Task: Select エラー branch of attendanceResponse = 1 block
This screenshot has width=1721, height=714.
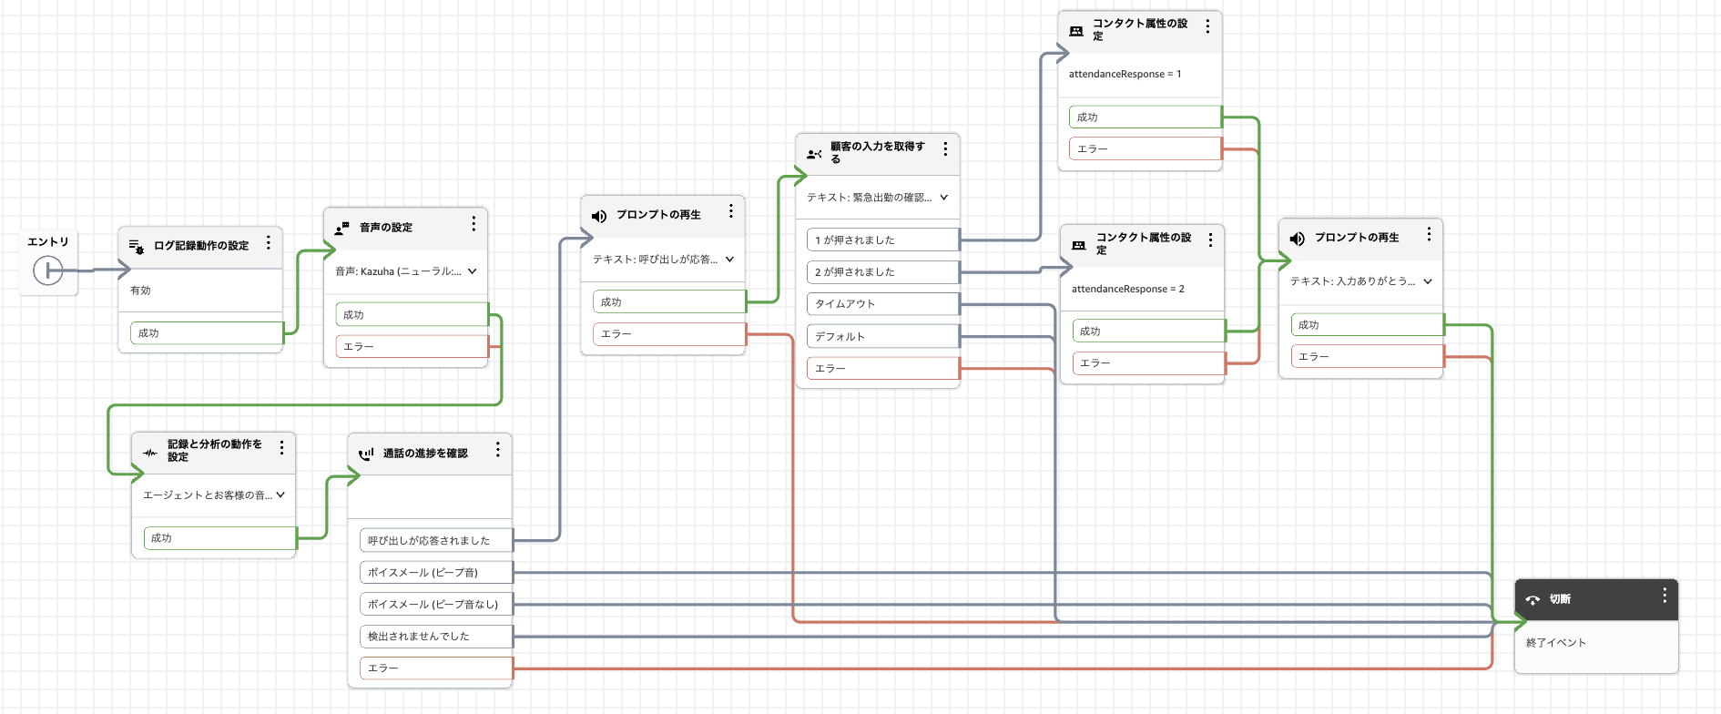Action: click(1146, 148)
